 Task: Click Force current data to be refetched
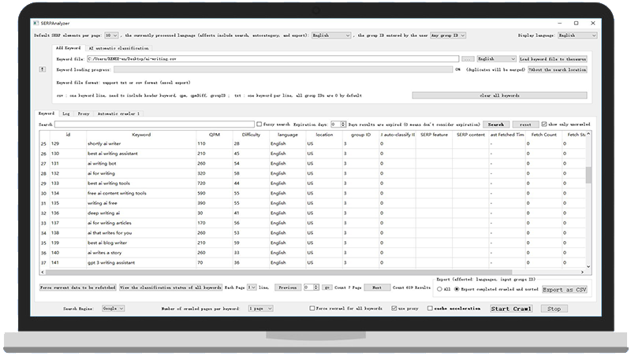pos(77,287)
